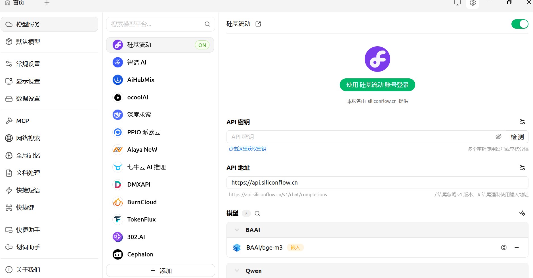Click the search icon next to 模型
This screenshot has width=533, height=278.
click(x=257, y=214)
